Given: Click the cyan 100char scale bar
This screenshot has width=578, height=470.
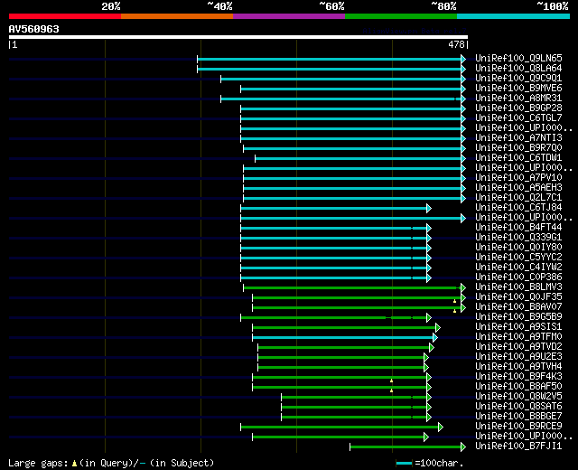Looking at the screenshot, I should [404, 464].
